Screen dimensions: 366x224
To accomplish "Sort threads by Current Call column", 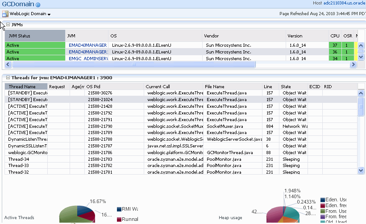I will 174,87.
